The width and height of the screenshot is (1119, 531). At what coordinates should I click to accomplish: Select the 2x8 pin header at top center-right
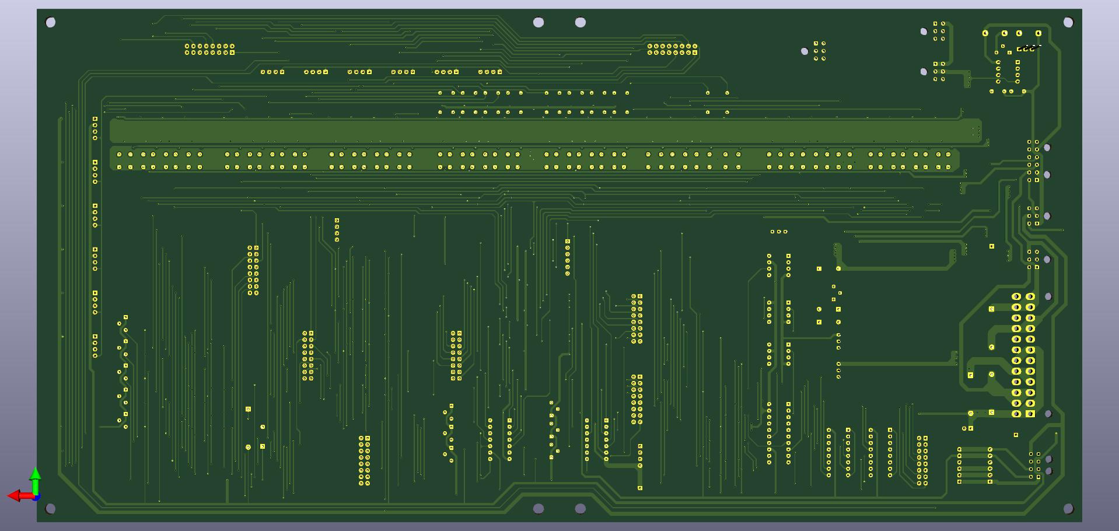point(672,49)
